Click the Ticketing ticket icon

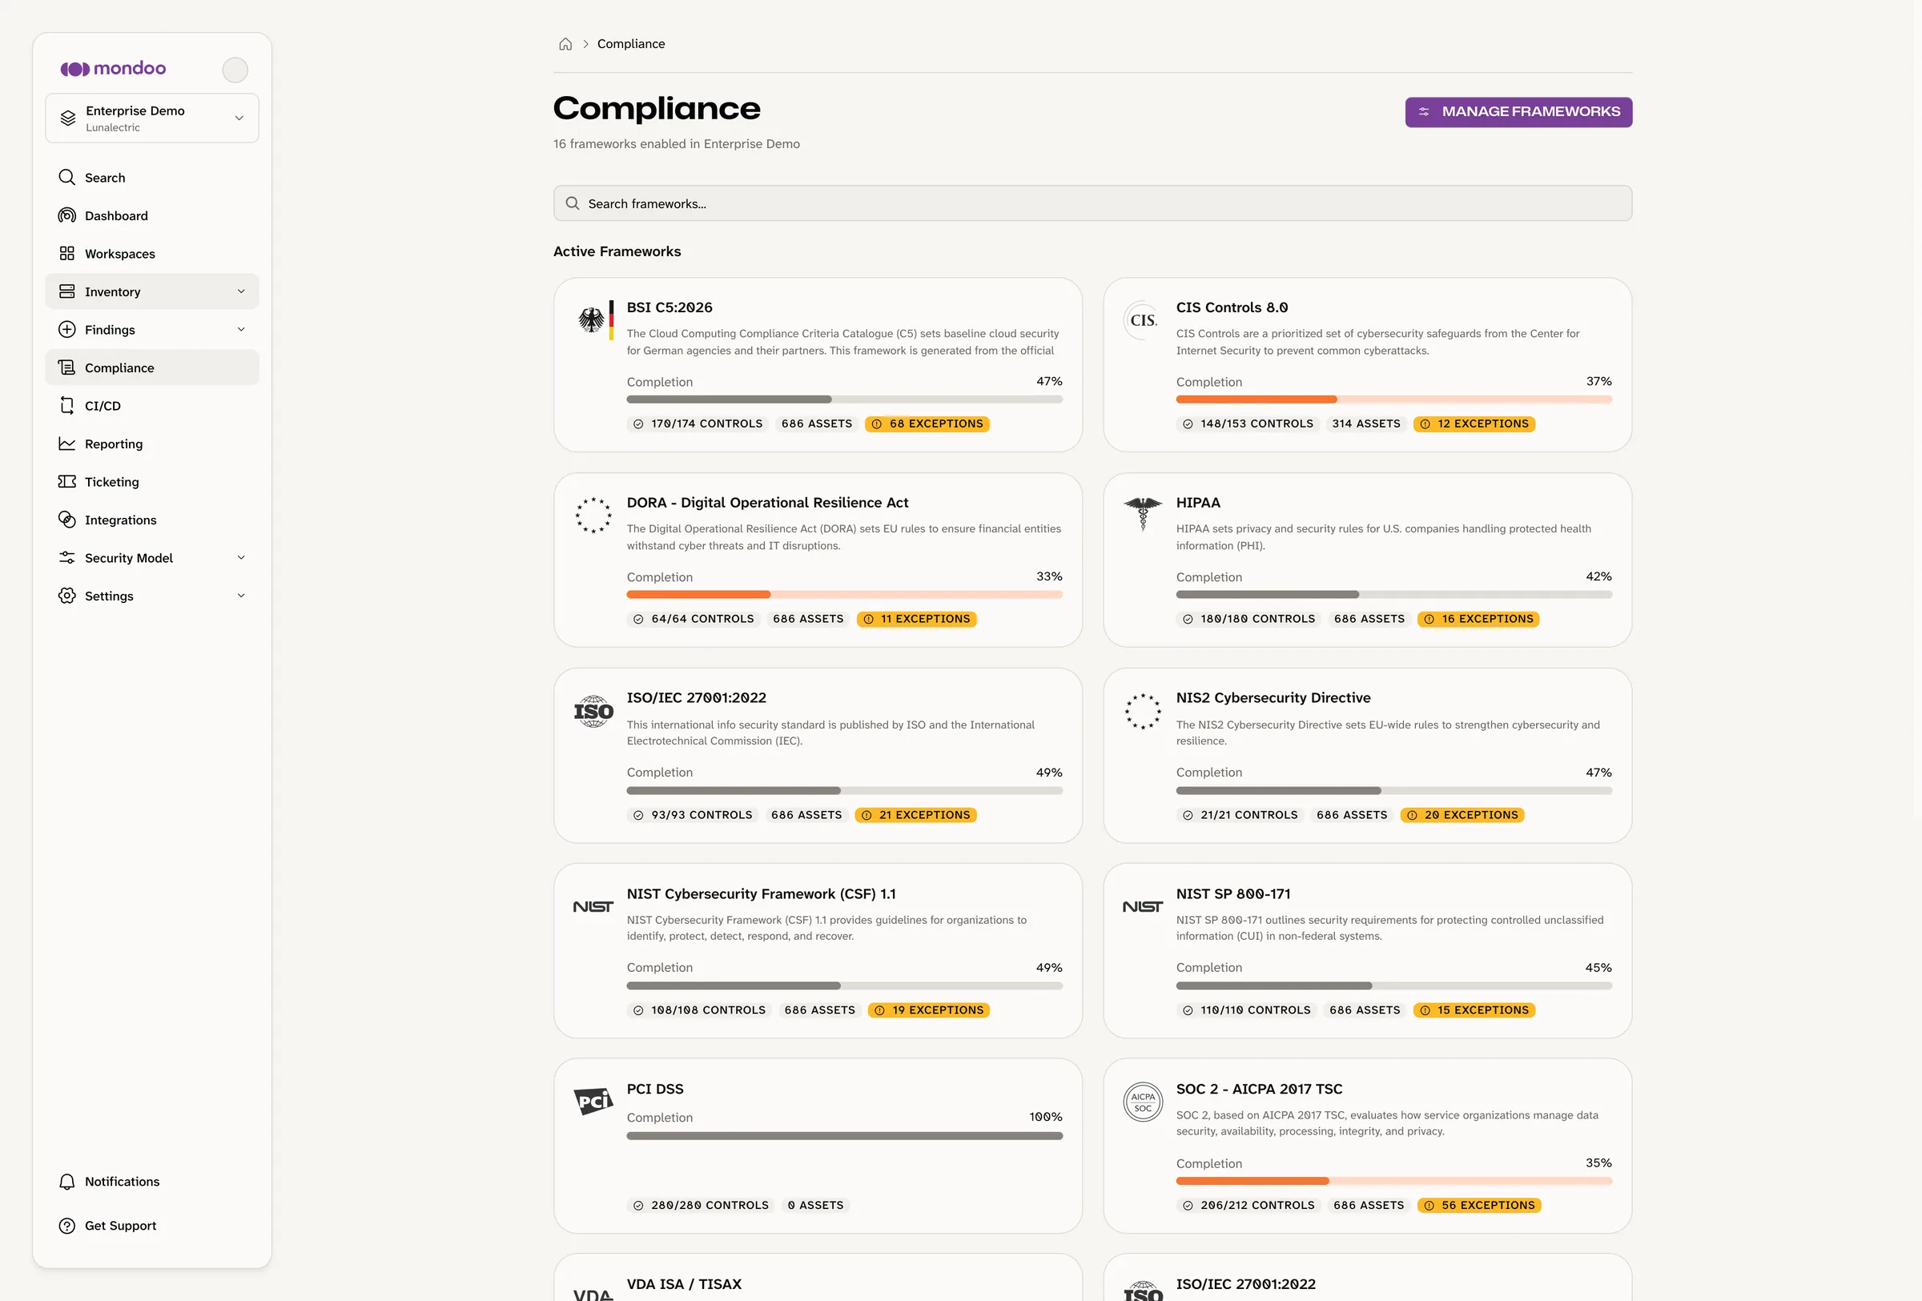(67, 482)
